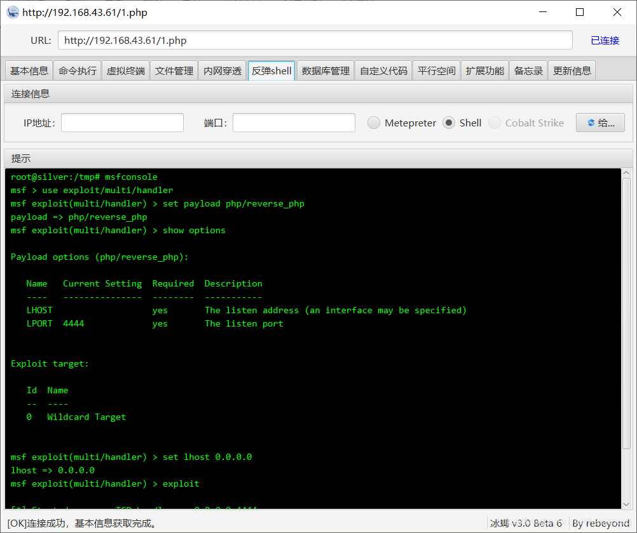This screenshot has width=637, height=533.
Task: Click '冰蝎 v3.0 Beta 6' version label
Action: point(526,523)
